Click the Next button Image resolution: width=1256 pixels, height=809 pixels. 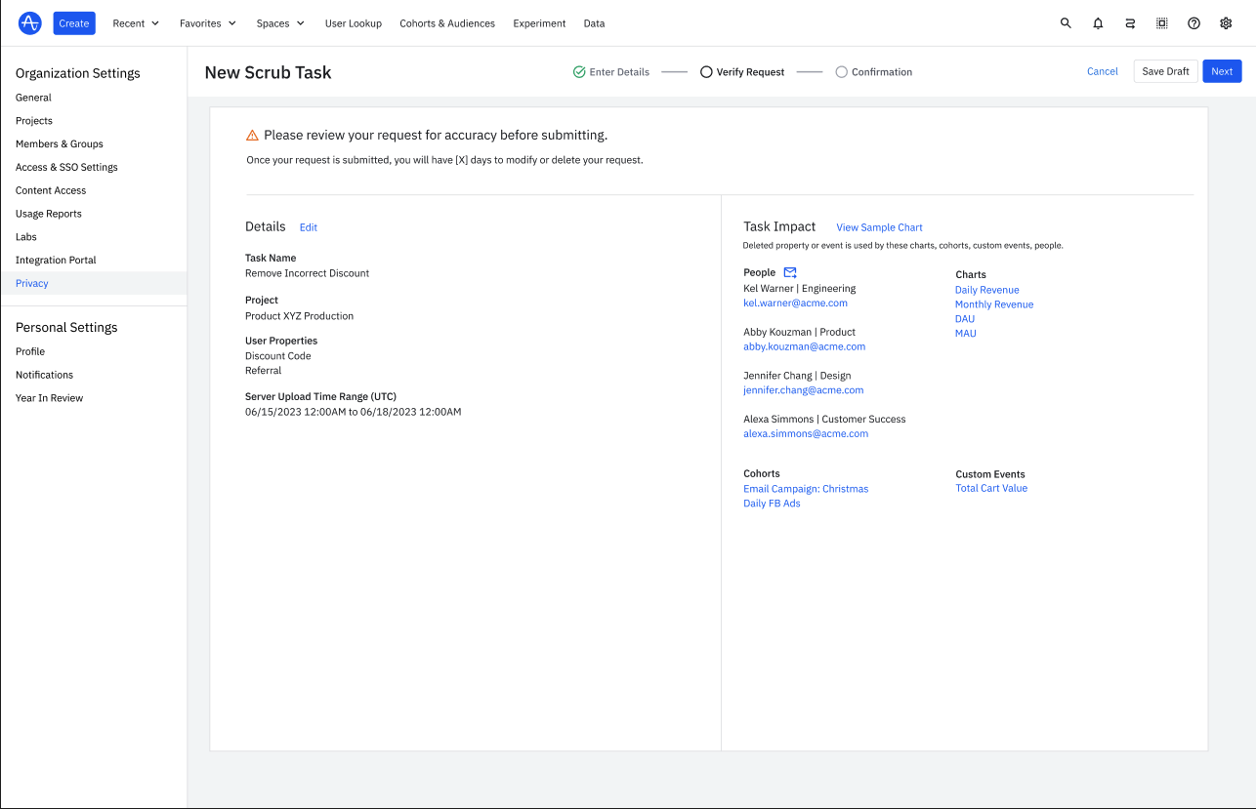1222,71
